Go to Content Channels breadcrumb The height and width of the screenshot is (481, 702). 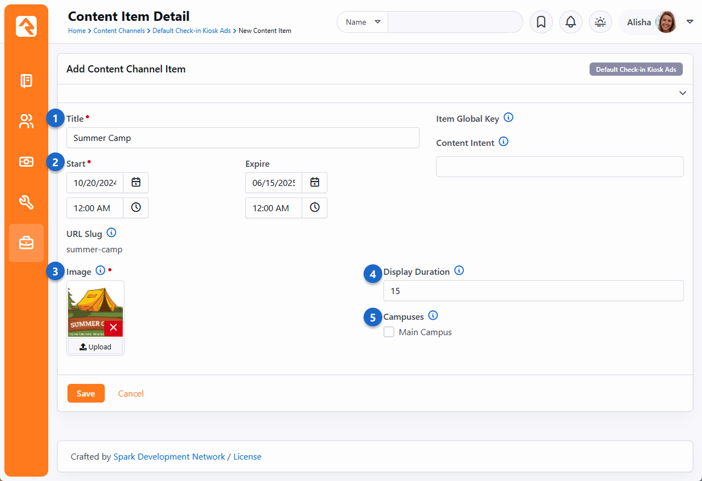click(x=119, y=31)
